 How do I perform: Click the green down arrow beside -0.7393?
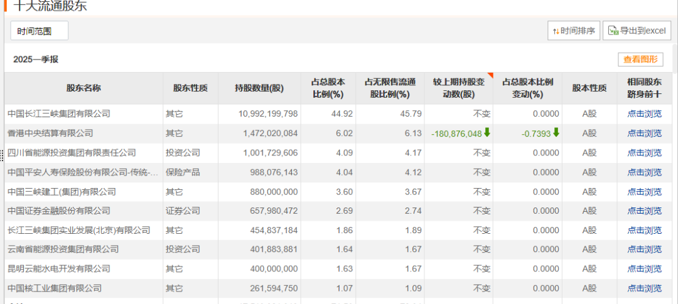[556, 132]
